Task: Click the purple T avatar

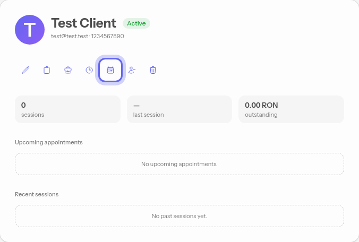Action: tap(30, 30)
